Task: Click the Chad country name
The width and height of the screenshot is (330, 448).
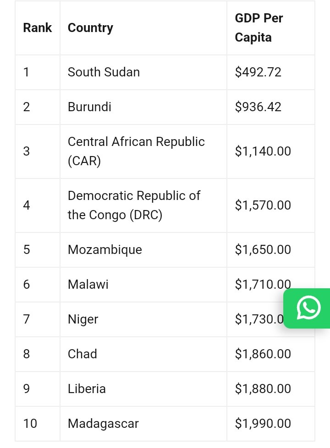Action: pyautogui.click(x=82, y=354)
